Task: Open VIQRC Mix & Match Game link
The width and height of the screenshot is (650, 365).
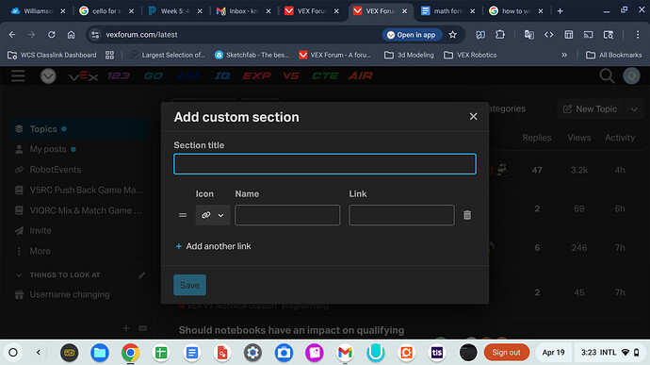Action: click(x=79, y=210)
